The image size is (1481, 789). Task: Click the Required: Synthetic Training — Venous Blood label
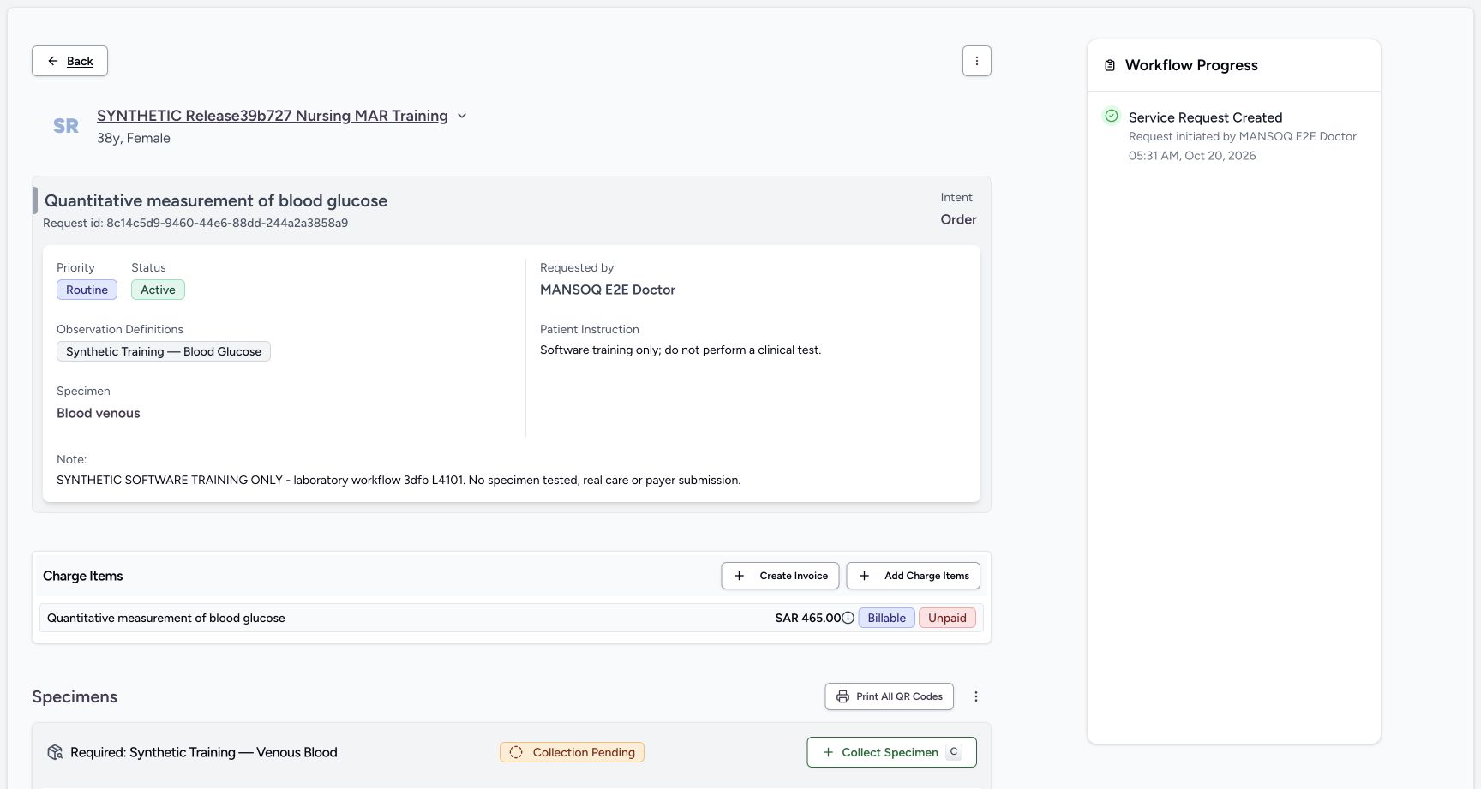(204, 752)
